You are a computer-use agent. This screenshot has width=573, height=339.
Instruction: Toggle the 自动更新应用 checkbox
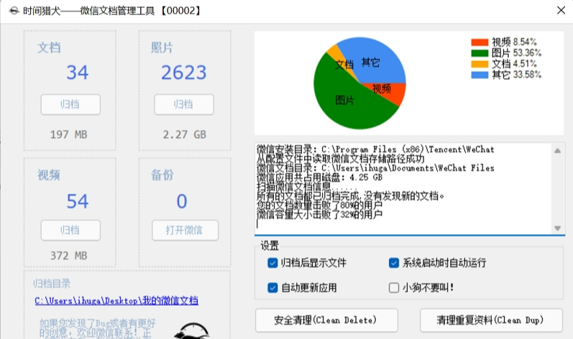click(x=272, y=288)
